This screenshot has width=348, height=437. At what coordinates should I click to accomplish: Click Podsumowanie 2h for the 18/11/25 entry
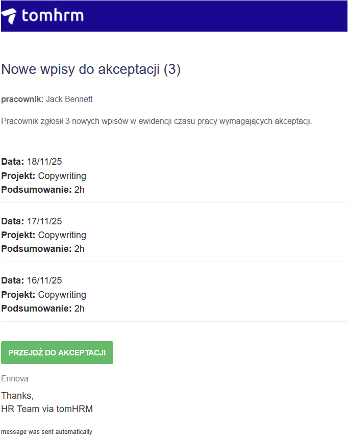[43, 190]
